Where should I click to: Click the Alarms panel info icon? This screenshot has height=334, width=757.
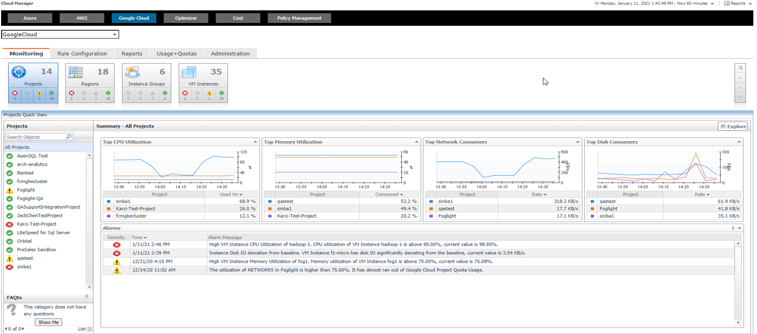click(733, 228)
